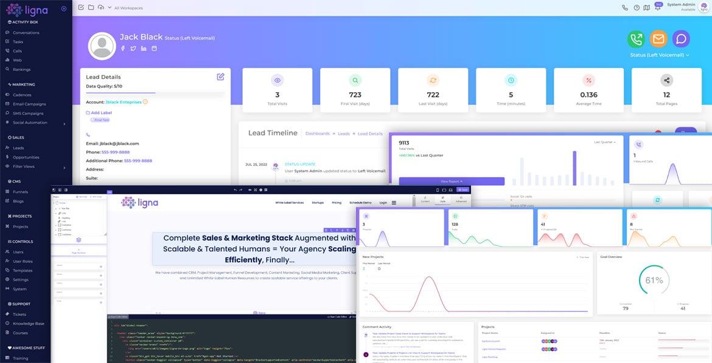Click the hamburger menu in the ligna website preview

click(394, 203)
